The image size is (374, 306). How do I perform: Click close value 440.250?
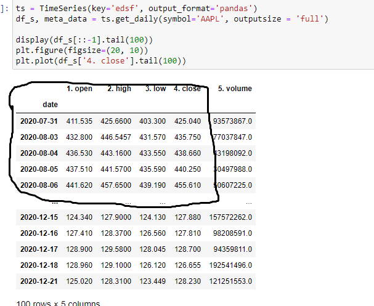pos(187,169)
